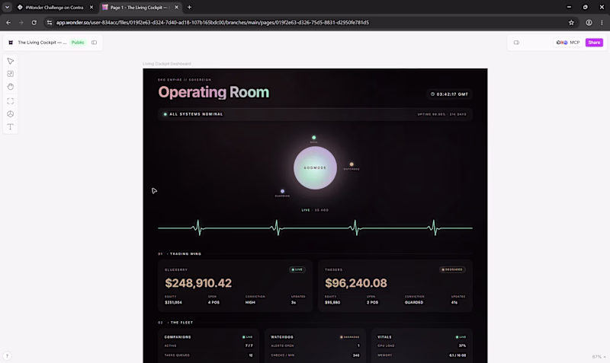610x363 pixels.
Task: Switch to the Wonder Challenge on Contra tab
Action: pyautogui.click(x=54, y=8)
